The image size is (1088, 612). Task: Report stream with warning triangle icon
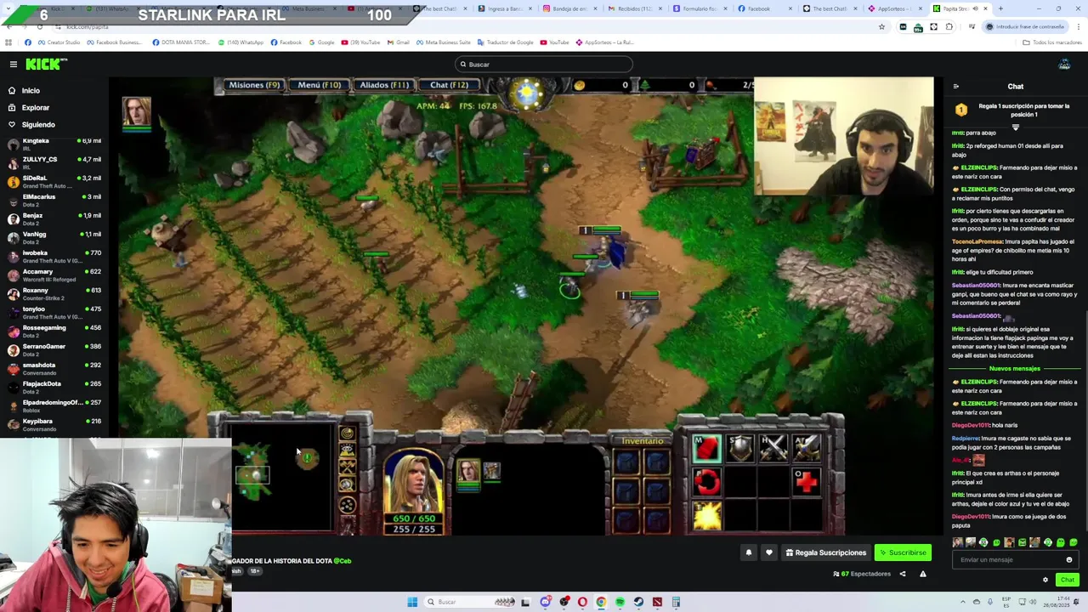[923, 574]
